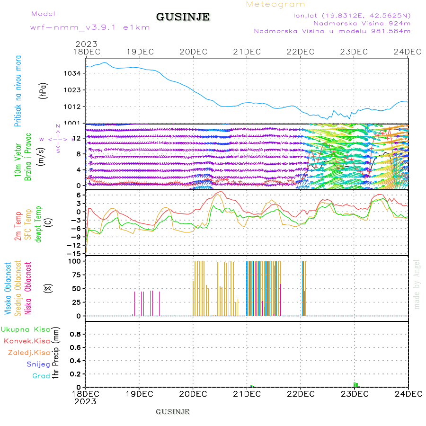Click the "10m Vjetar" axis title
This screenshot has width=426, height=426.
(18, 160)
